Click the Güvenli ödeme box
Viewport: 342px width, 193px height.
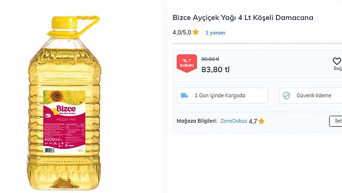tap(311, 96)
